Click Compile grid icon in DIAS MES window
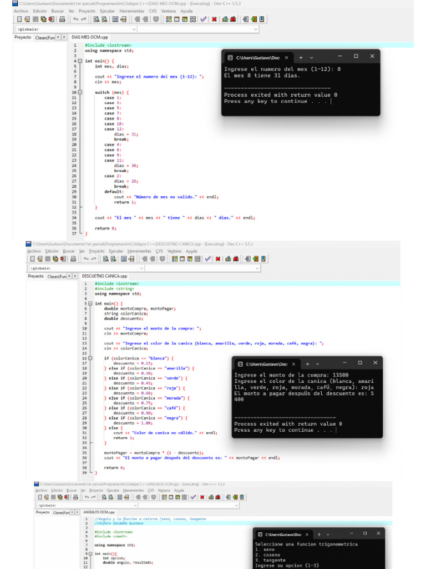This screenshot has height=569, width=426. pyautogui.click(x=169, y=19)
